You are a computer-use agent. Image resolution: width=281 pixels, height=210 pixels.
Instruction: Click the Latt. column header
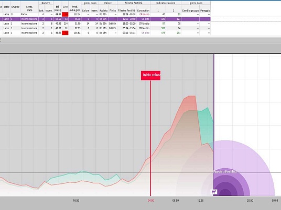coord(41,10)
